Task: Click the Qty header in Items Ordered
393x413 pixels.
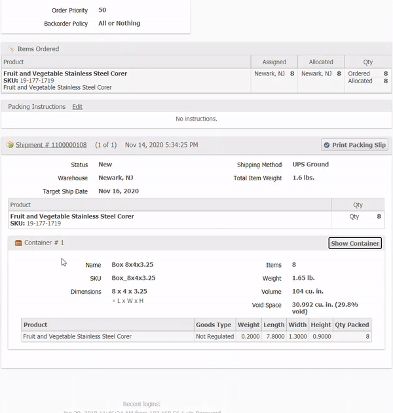Action: point(367,62)
